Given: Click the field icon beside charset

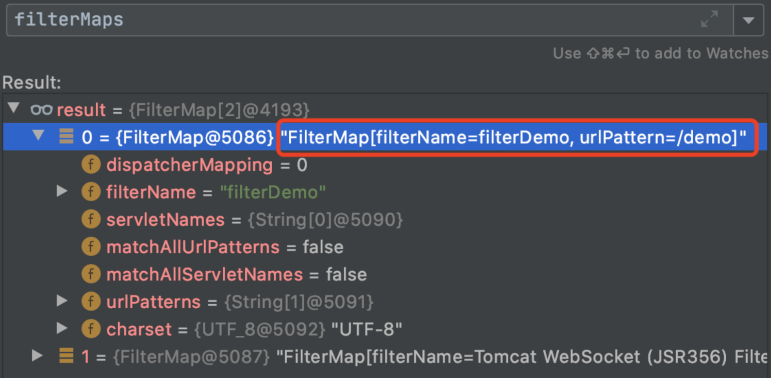Looking at the screenshot, I should tap(91, 329).
